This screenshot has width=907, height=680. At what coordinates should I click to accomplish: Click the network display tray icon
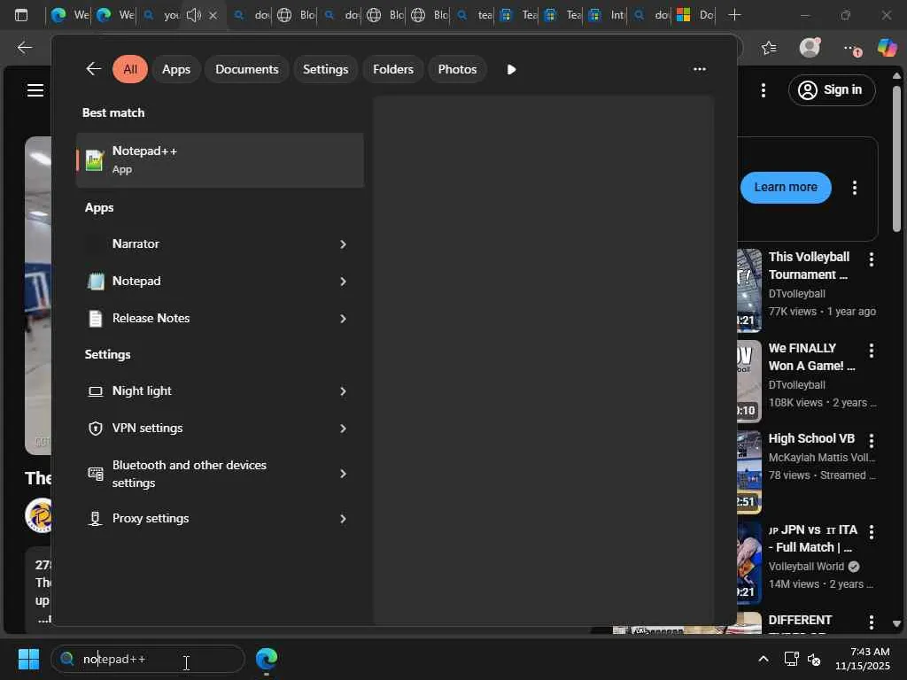(x=791, y=659)
